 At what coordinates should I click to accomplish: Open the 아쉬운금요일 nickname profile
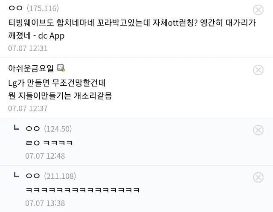(x=31, y=68)
